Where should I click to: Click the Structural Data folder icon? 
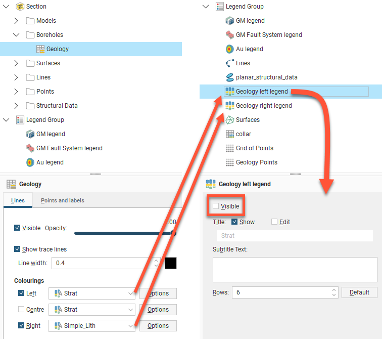[x=30, y=106]
